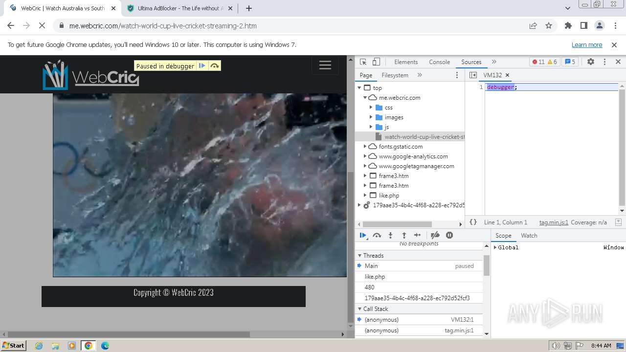
Task: Expand the like.php frame node
Action: click(365, 196)
